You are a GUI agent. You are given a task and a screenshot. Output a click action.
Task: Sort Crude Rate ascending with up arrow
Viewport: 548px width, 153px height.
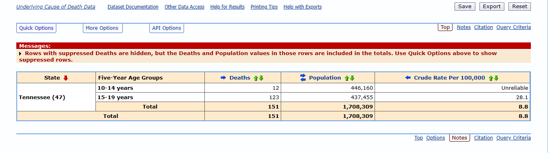pyautogui.click(x=491, y=78)
